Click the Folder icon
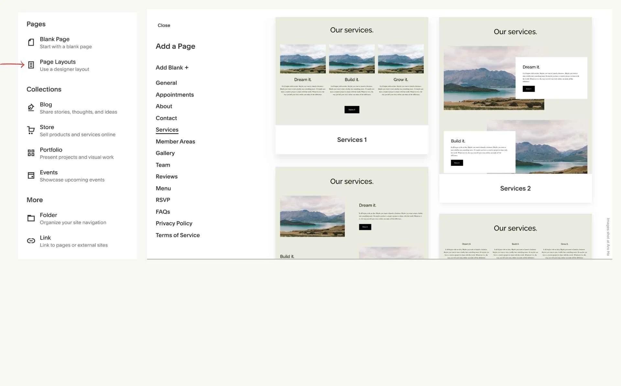This screenshot has width=621, height=386. pyautogui.click(x=31, y=218)
